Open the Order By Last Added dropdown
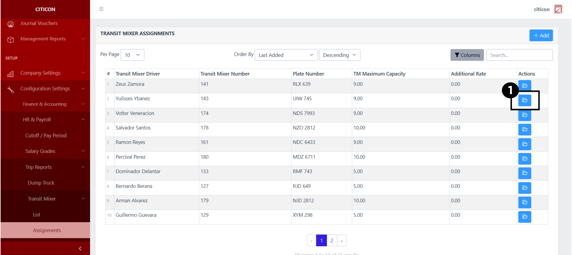Viewport: 572px width, 255px height. coord(286,55)
